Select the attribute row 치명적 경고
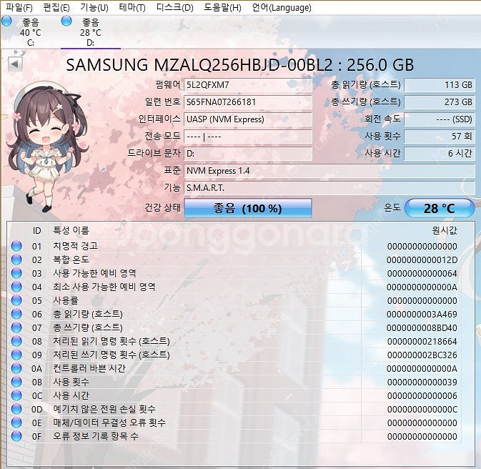 tap(234, 246)
